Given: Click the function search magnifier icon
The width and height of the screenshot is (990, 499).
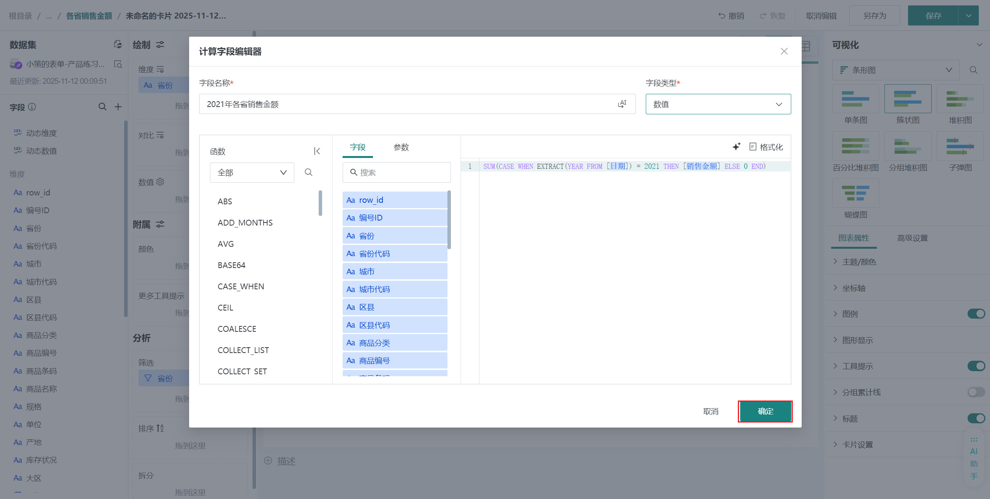Looking at the screenshot, I should point(308,172).
